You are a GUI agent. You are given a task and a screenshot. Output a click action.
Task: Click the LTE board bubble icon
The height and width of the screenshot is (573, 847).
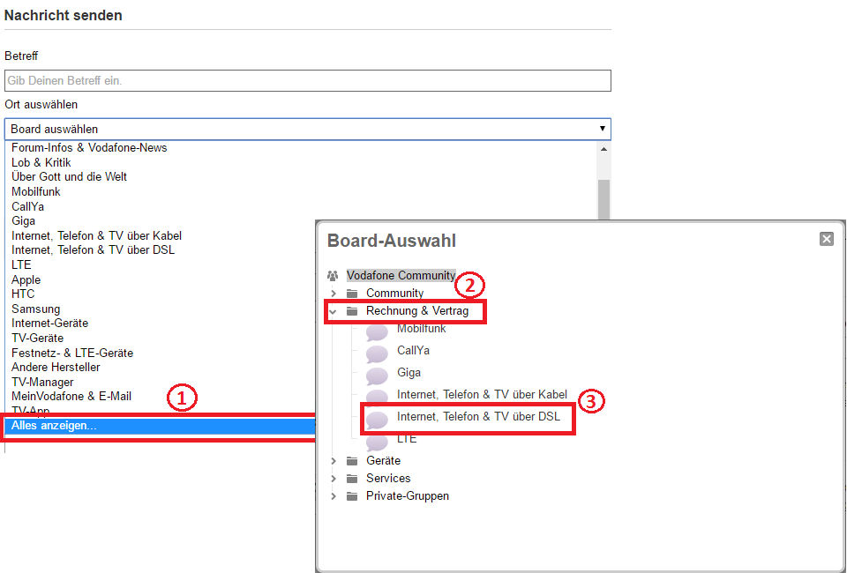coord(377,443)
